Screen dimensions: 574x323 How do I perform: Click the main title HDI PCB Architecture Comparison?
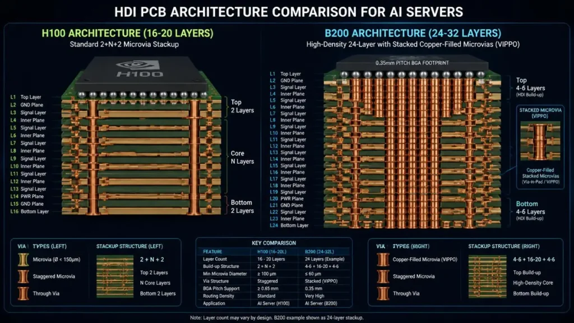point(289,12)
